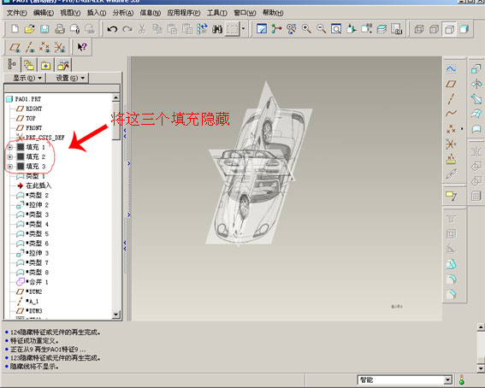Create a new file from the toolbar
Viewport: 485px width, 388px height.
click(x=15, y=29)
